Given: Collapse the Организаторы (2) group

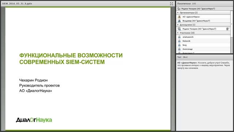Looking at the screenshot, I should point(178,13).
